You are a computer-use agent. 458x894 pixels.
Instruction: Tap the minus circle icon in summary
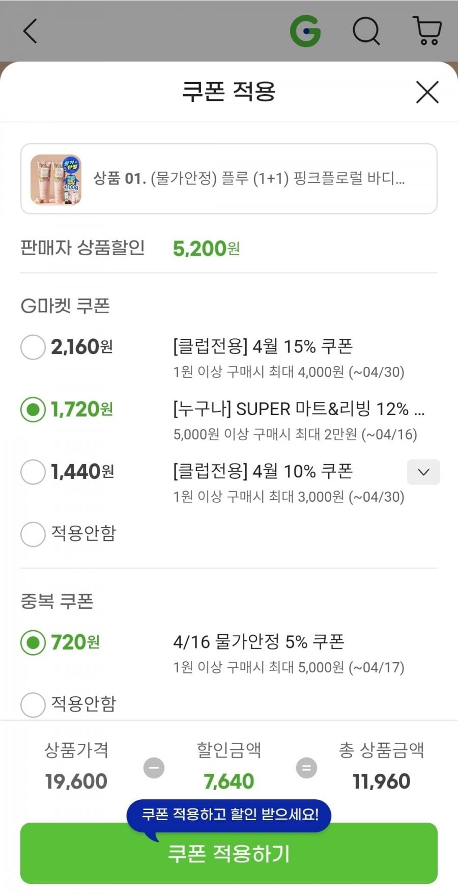[x=154, y=768]
